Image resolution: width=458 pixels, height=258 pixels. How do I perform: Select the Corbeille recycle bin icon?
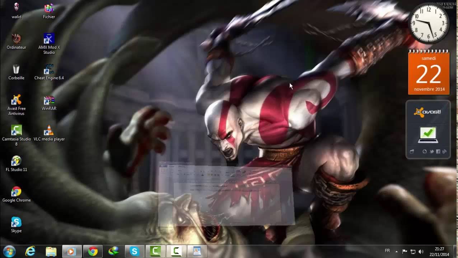pyautogui.click(x=16, y=72)
